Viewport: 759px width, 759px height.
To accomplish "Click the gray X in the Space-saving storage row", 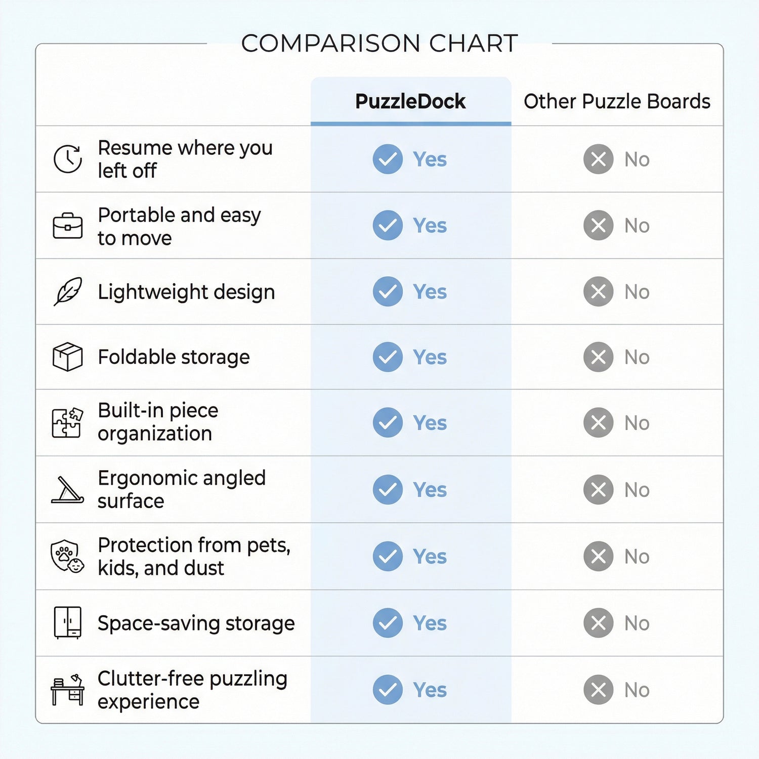I will 598,623.
